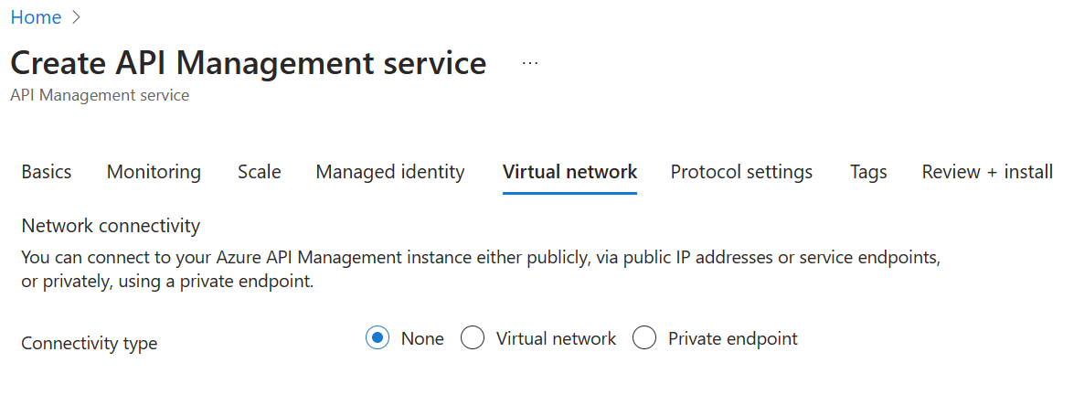Select the None connectivity radio button
The height and width of the screenshot is (395, 1074).
377,338
